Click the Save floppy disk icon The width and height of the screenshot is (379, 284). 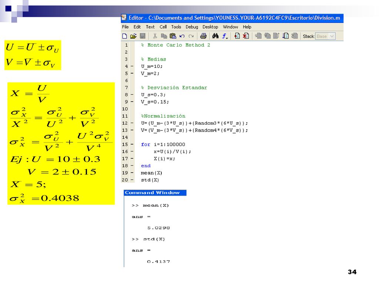click(x=142, y=36)
